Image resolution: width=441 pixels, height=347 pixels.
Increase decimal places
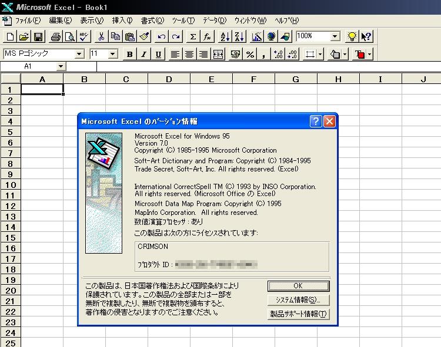(x=278, y=54)
